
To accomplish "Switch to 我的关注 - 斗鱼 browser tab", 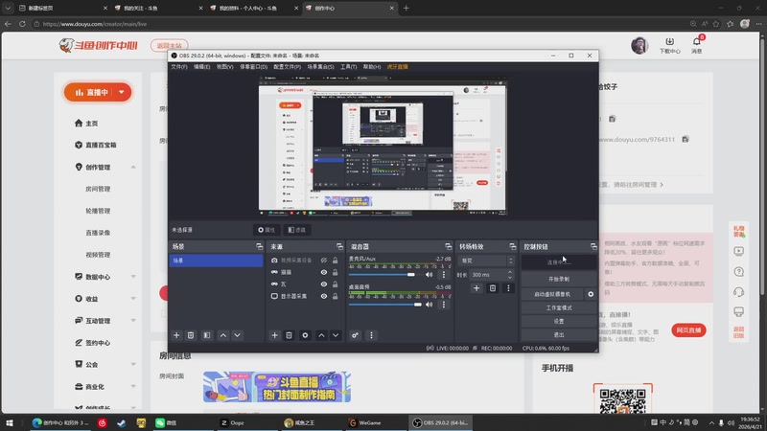I will 156,8.
